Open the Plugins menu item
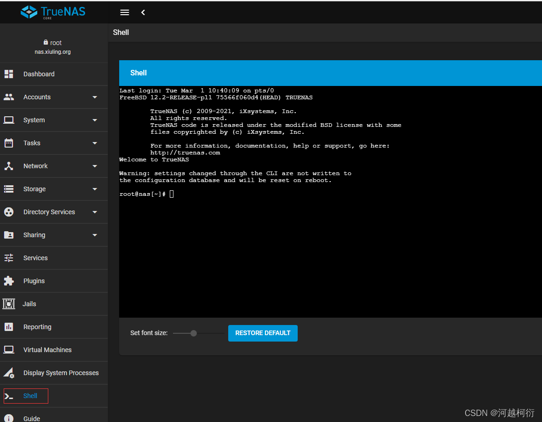The image size is (542, 422). [54, 281]
